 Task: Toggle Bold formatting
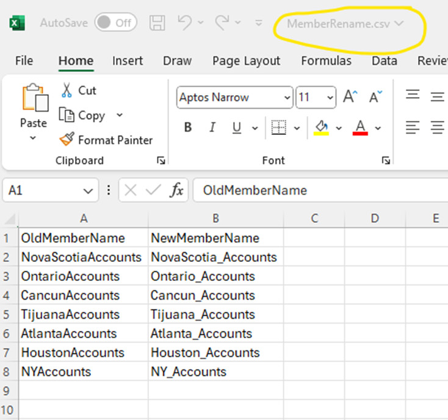tap(188, 128)
